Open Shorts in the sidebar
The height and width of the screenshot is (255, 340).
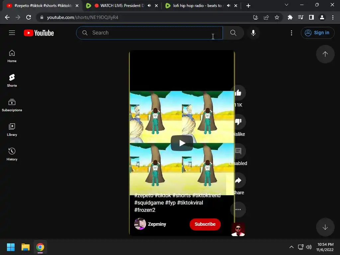coord(12,81)
